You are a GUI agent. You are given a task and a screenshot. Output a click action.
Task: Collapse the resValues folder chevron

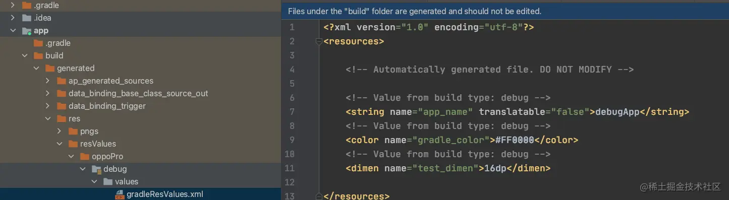59,144
